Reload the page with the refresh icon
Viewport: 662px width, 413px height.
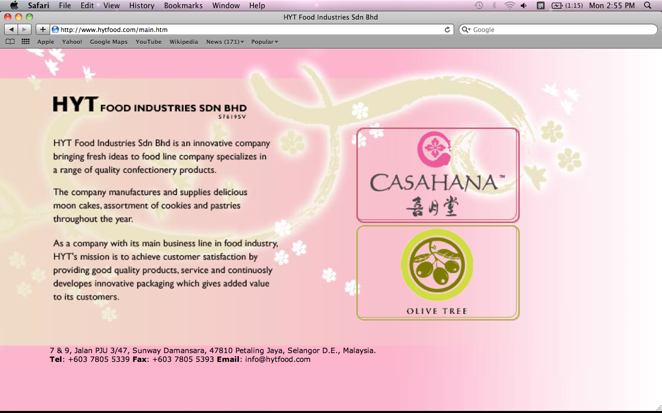447,29
